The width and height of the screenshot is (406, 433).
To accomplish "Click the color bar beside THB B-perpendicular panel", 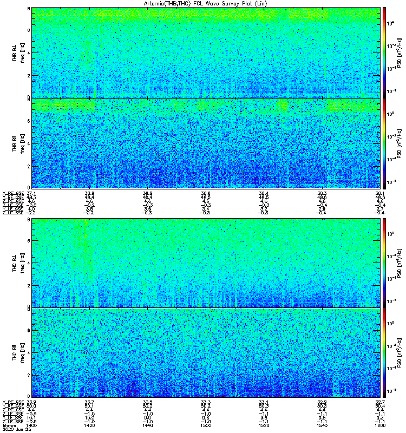I will coord(384,53).
